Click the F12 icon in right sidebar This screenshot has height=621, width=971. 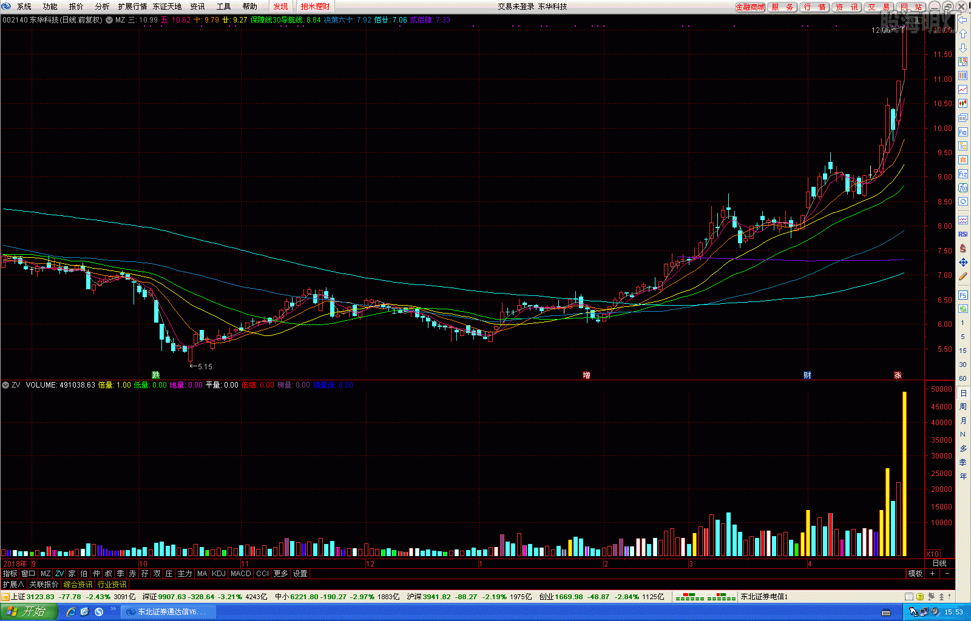click(963, 174)
